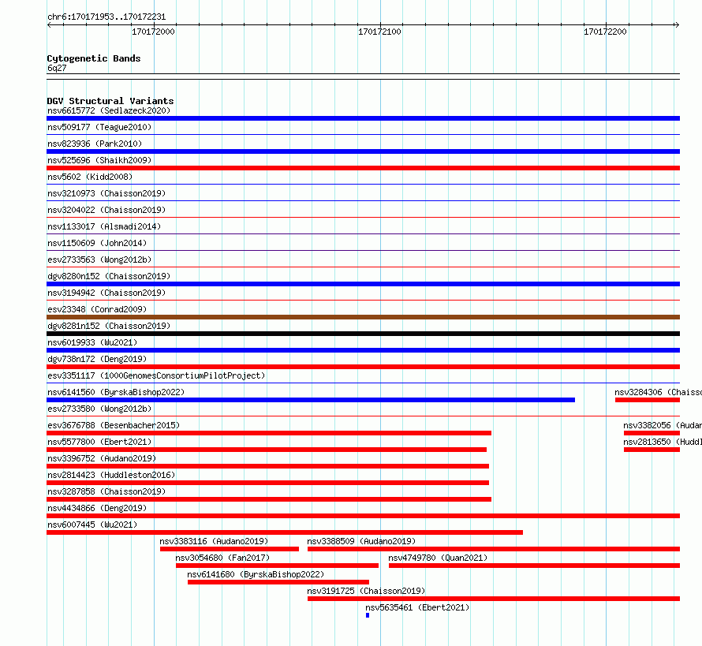Click the dgv8281n152 (Chaisson2019) label

tap(109, 326)
